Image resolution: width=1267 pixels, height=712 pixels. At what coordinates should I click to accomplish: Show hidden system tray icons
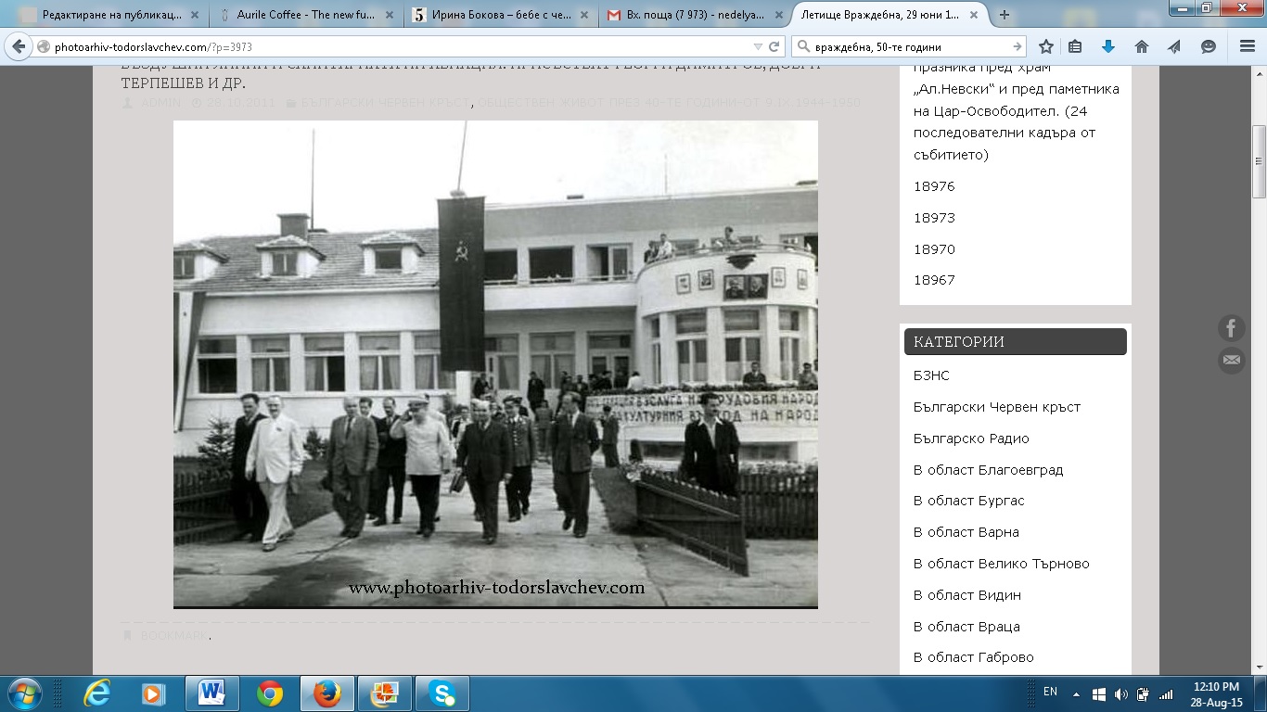[1076, 693]
